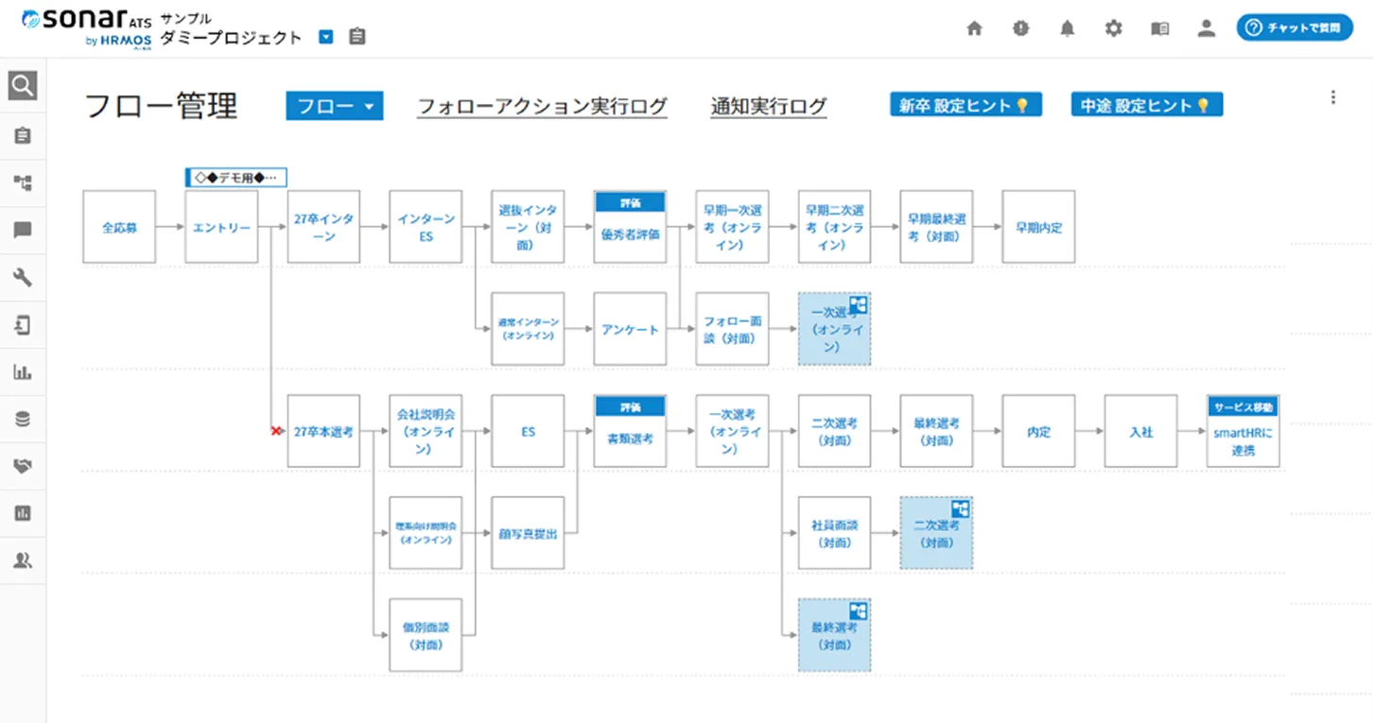Expand the dropdown beside ダミープロジェクト
The image size is (1373, 723).
coord(325,35)
